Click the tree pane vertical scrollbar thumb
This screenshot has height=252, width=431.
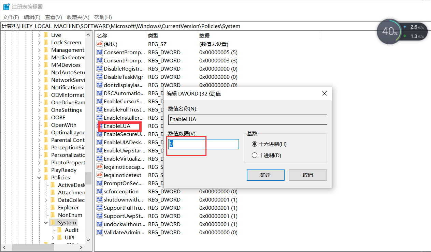point(88,178)
